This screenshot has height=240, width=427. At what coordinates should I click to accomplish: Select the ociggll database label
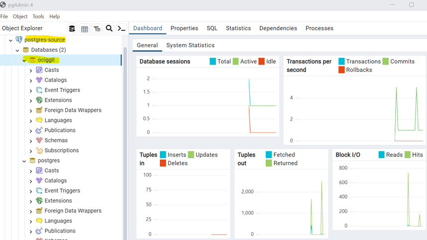(x=46, y=60)
